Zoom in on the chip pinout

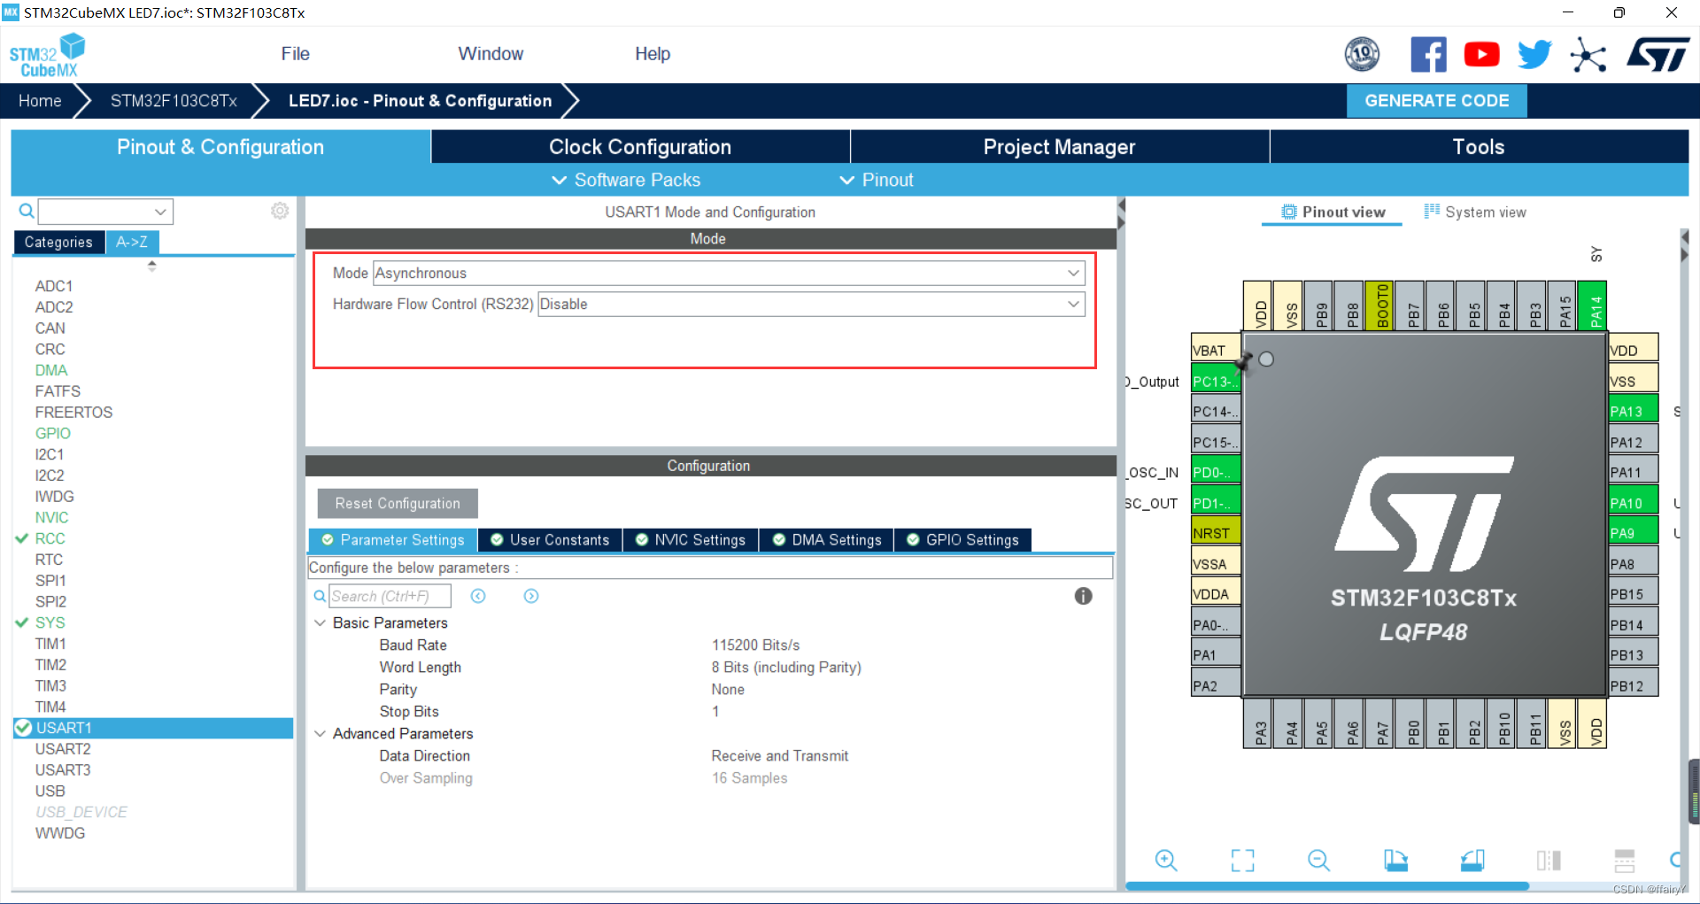point(1166,861)
